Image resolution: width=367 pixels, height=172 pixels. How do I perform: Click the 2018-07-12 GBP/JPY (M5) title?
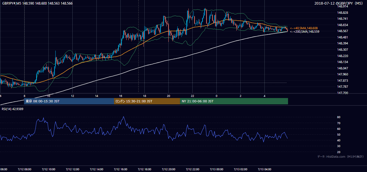click(339, 3)
